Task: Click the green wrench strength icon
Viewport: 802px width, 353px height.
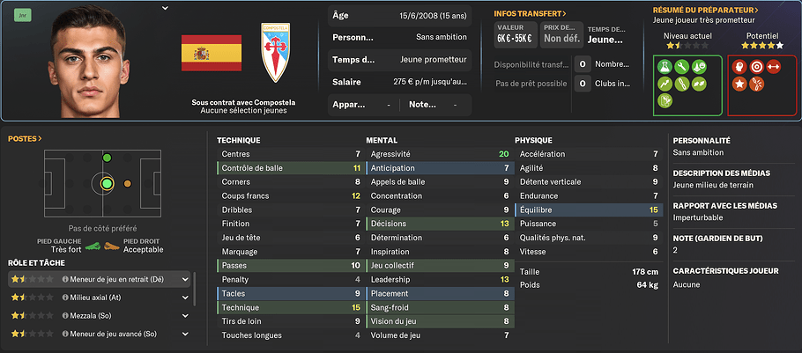Action: (682, 67)
